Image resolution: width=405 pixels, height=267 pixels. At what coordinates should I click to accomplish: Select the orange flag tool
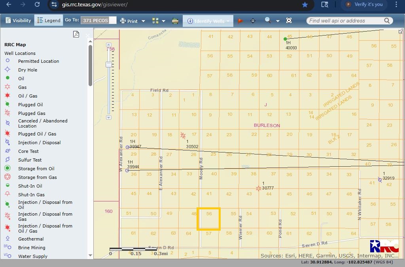(240, 21)
